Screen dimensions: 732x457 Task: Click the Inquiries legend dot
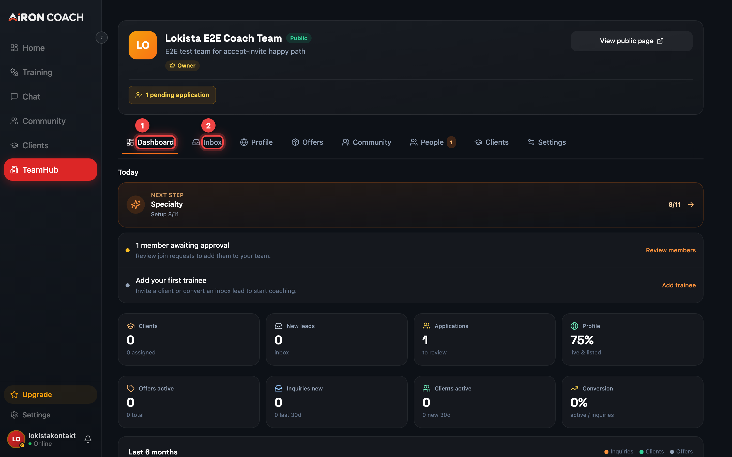click(x=606, y=452)
